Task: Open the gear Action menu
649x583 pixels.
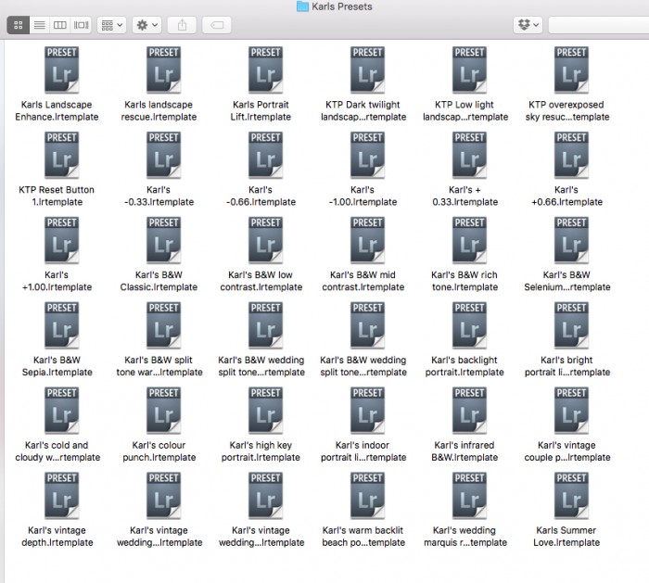Action: pyautogui.click(x=146, y=25)
